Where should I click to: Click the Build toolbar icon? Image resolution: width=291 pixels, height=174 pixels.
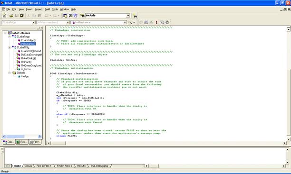146,22
